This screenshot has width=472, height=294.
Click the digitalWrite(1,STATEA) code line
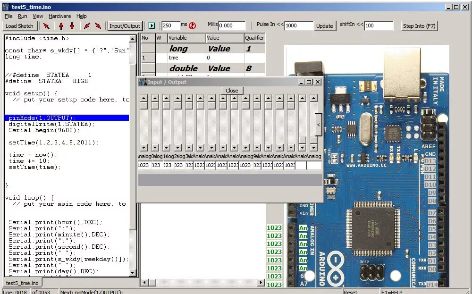[51, 124]
